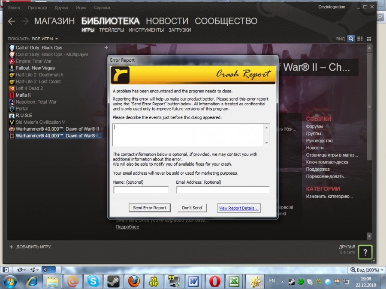Open the Подробнее link

[127, 227]
